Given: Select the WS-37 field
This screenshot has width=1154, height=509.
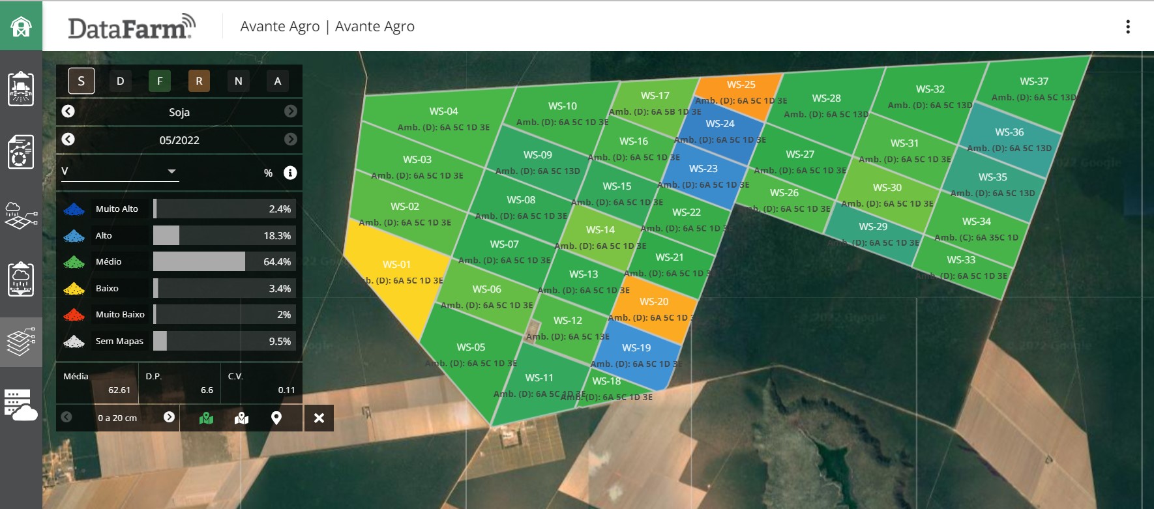Looking at the screenshot, I should [1035, 91].
